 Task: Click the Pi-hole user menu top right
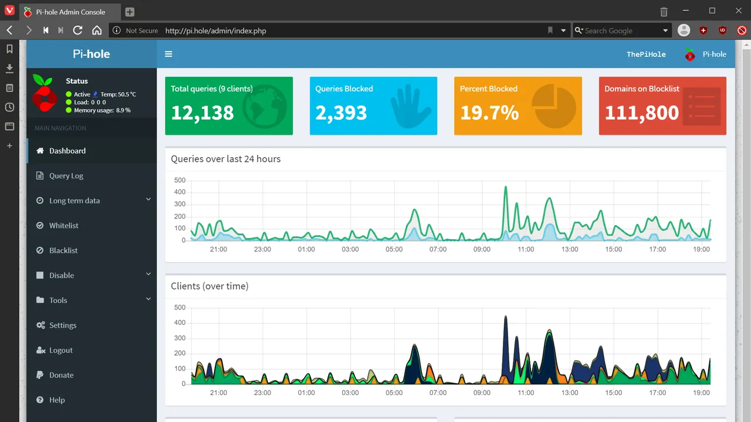(x=705, y=54)
